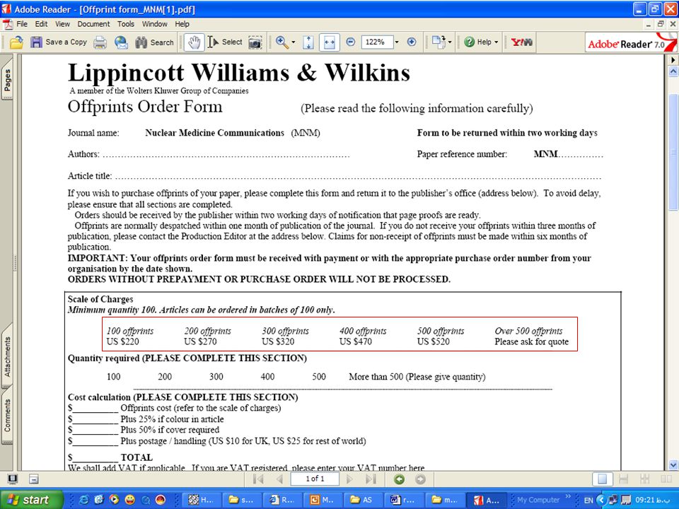Click the Zoom In plus button

[x=412, y=42]
